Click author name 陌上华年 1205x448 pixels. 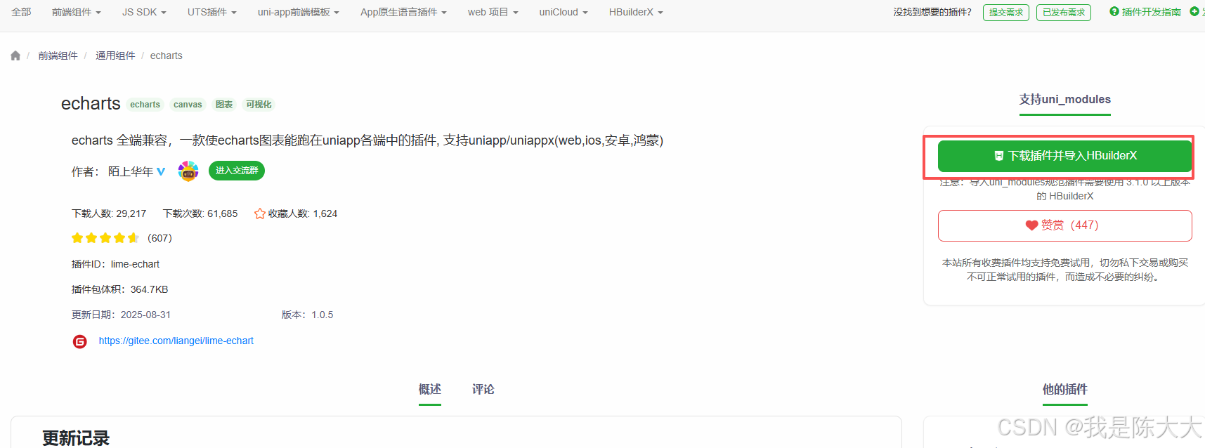point(131,171)
